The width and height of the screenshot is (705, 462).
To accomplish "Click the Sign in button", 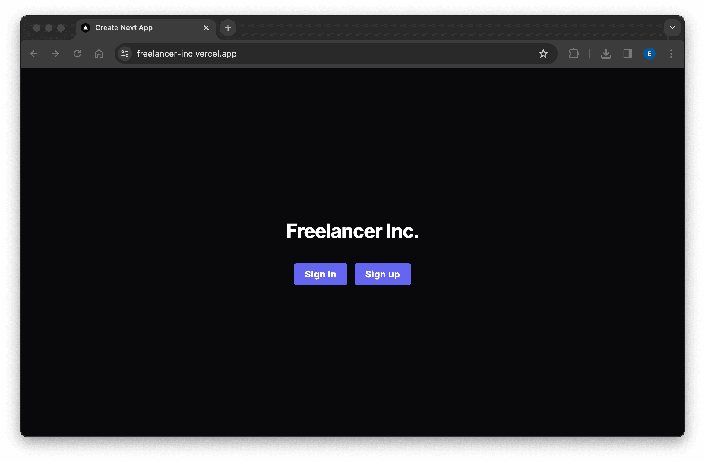I will point(321,274).
